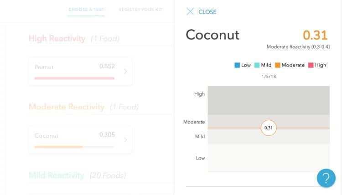Expand the Peanut row chevron arrow
This screenshot has width=342, height=195.
125,72
